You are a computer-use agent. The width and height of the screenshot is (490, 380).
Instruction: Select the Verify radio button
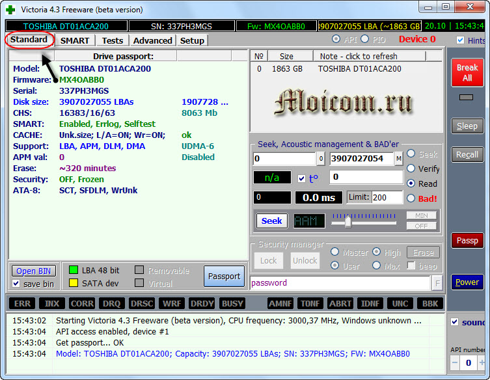412,169
